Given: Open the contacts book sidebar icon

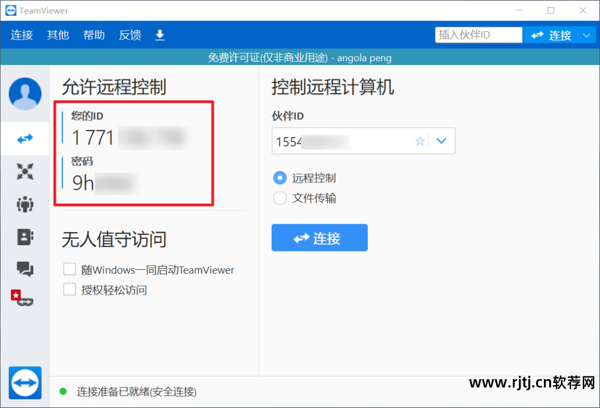Looking at the screenshot, I should point(25,237).
